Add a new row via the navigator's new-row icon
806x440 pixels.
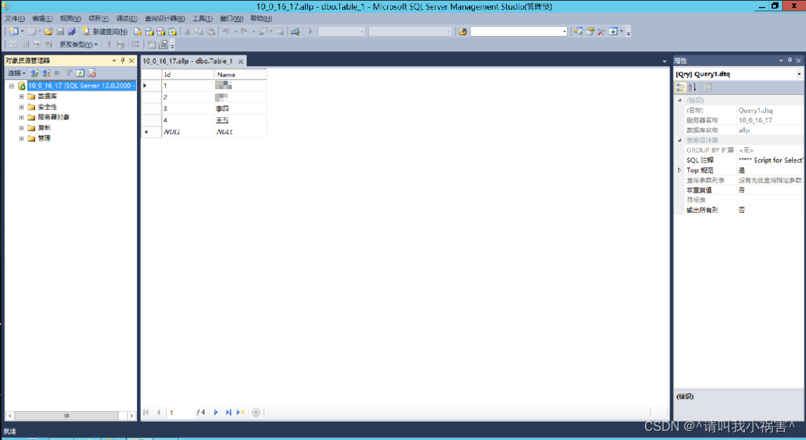(x=239, y=413)
